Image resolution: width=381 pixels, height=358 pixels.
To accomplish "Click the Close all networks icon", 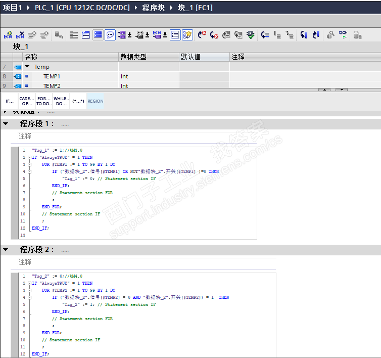I will click(x=85, y=35).
